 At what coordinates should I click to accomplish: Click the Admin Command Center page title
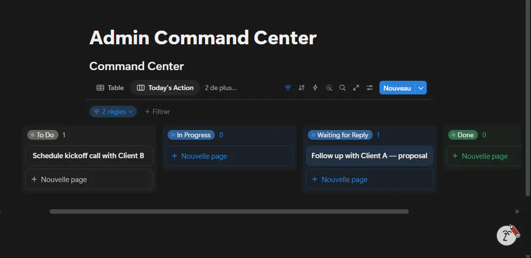[203, 37]
